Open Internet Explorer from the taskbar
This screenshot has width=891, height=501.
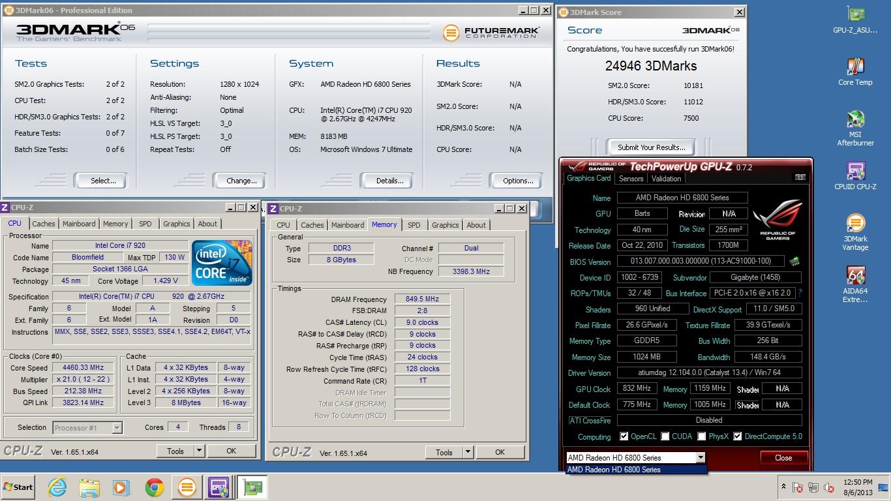pos(57,487)
